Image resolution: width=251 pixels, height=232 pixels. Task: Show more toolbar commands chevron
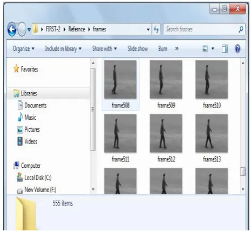(177, 49)
